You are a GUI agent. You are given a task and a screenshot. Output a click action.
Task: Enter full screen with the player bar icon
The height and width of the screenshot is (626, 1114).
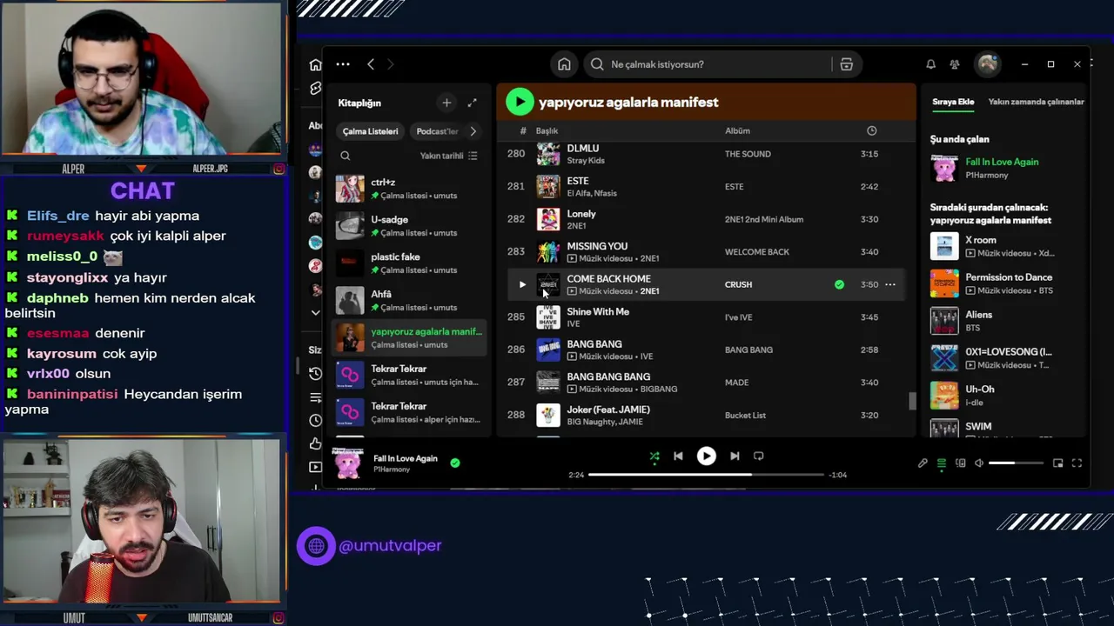tap(1077, 463)
